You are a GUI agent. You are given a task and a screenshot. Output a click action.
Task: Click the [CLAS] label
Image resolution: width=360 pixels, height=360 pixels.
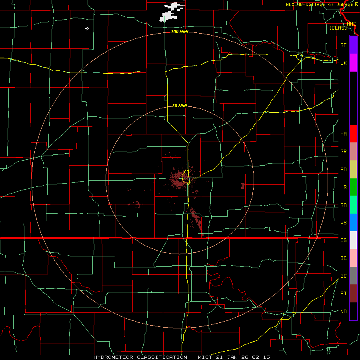point(338,28)
